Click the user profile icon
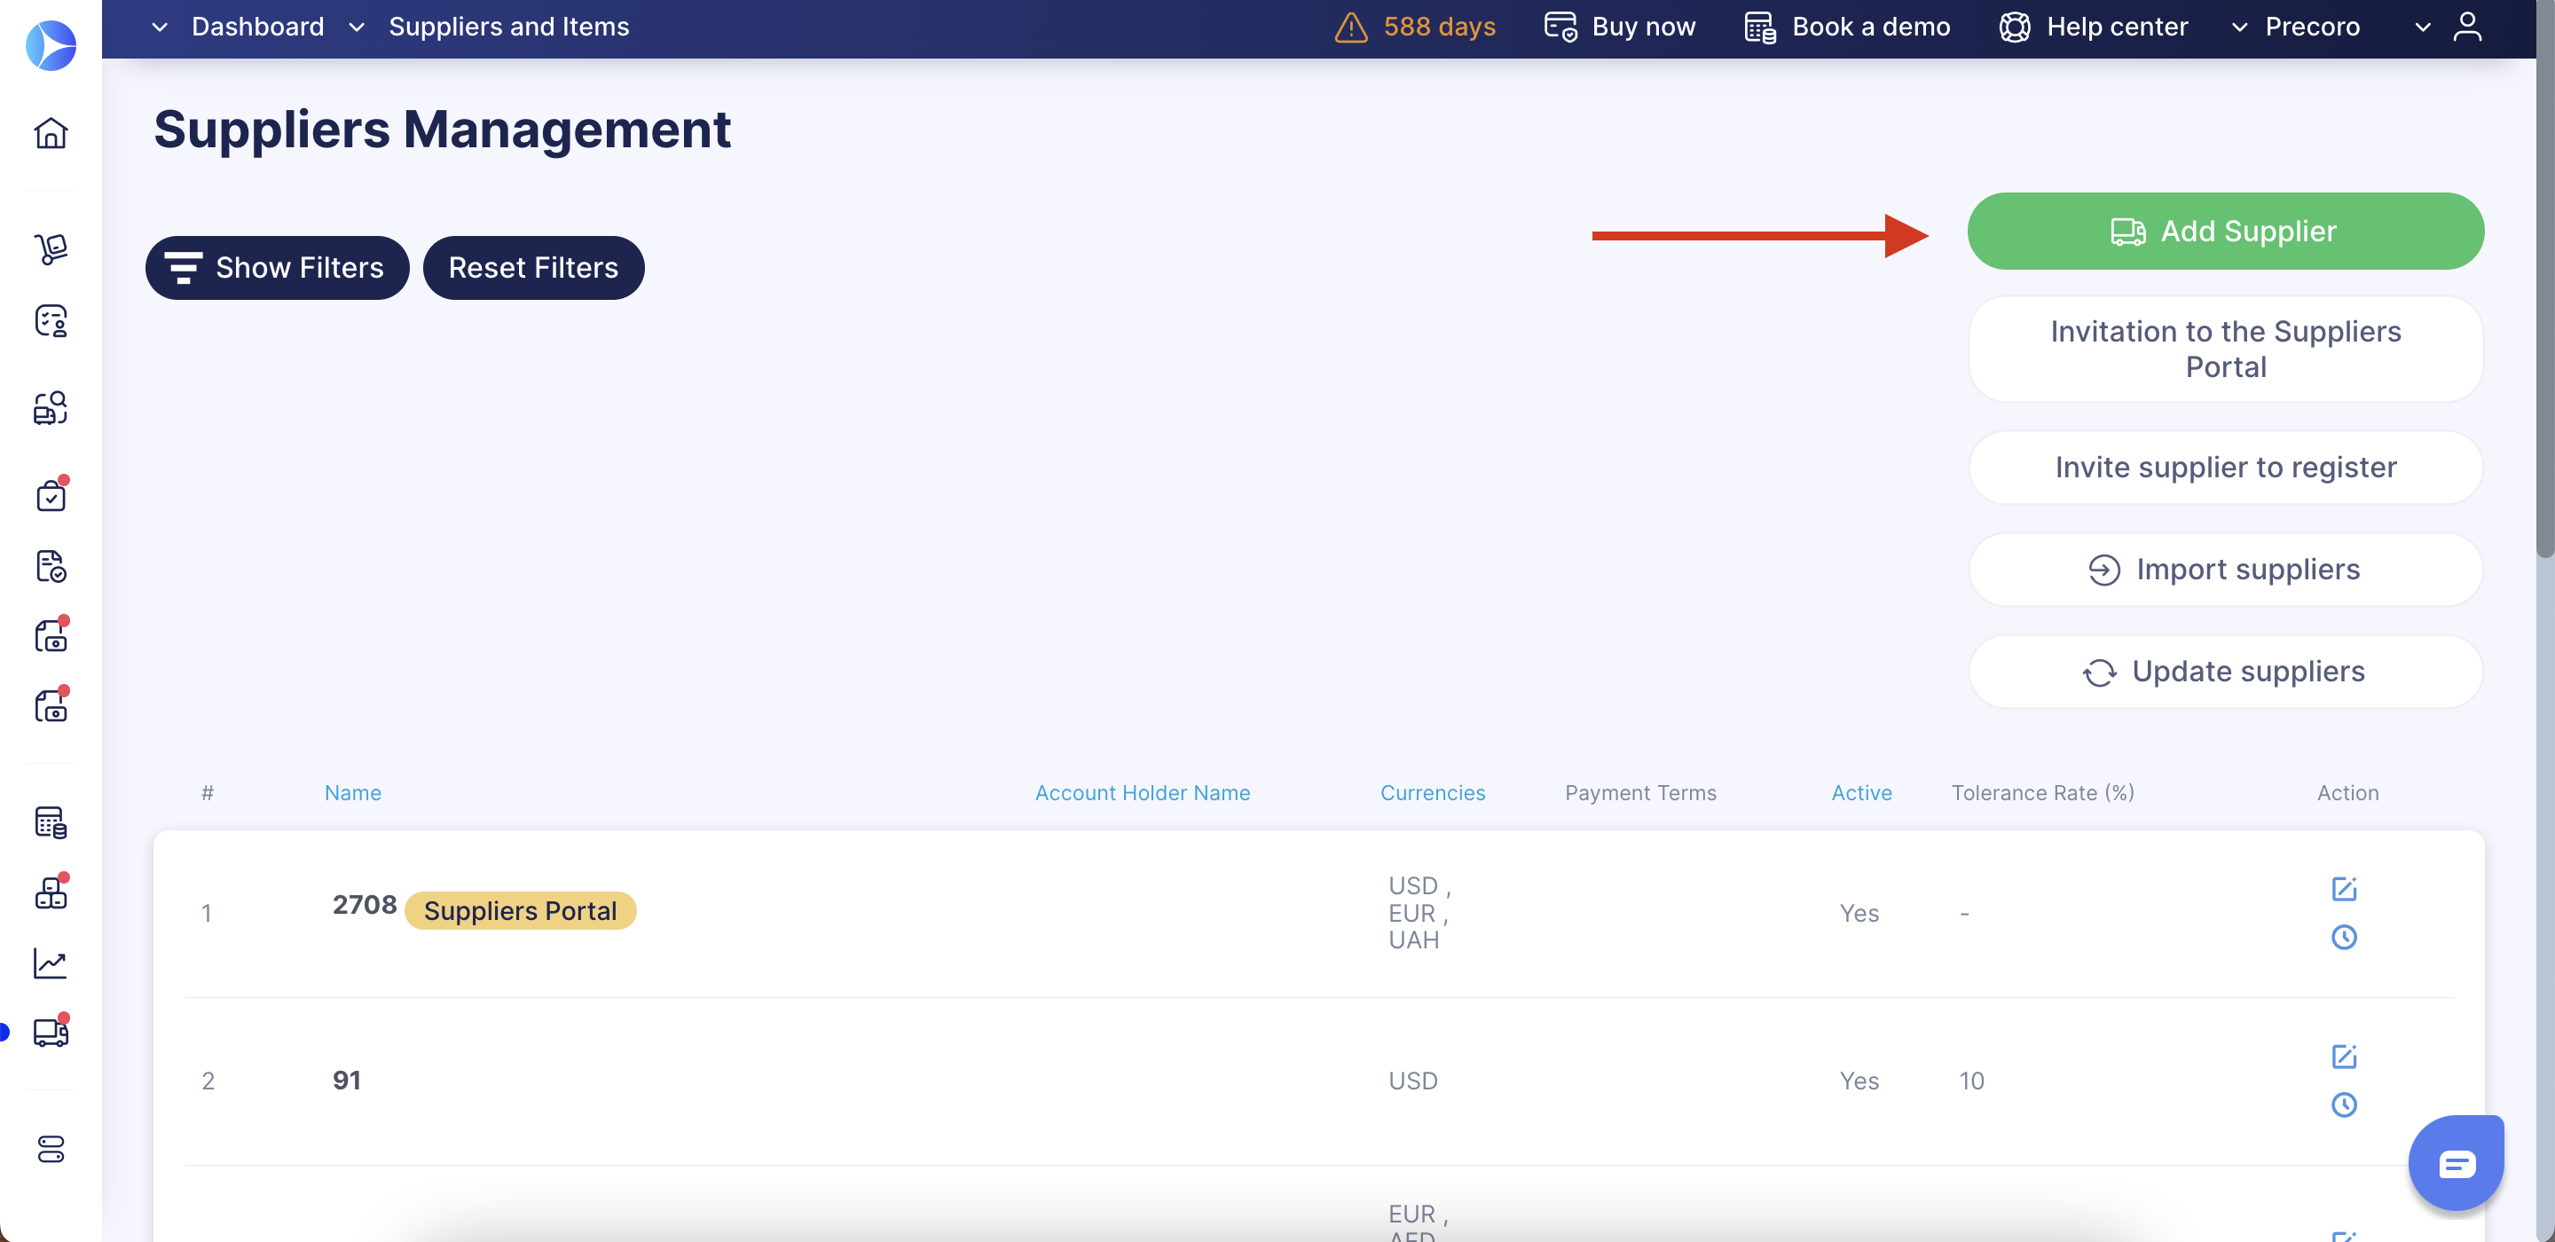2555x1242 pixels. click(2466, 27)
